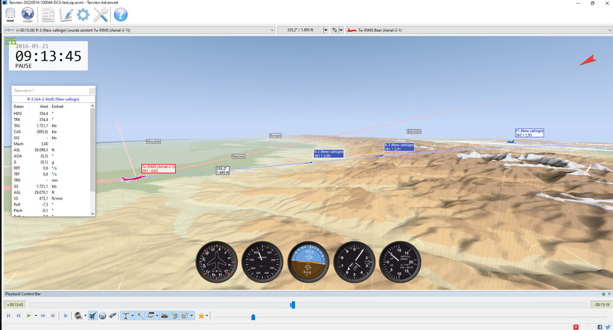Image resolution: width=613 pixels, height=330 pixels.
Task: Close the Playback Control Bar panel
Action: click(609, 294)
